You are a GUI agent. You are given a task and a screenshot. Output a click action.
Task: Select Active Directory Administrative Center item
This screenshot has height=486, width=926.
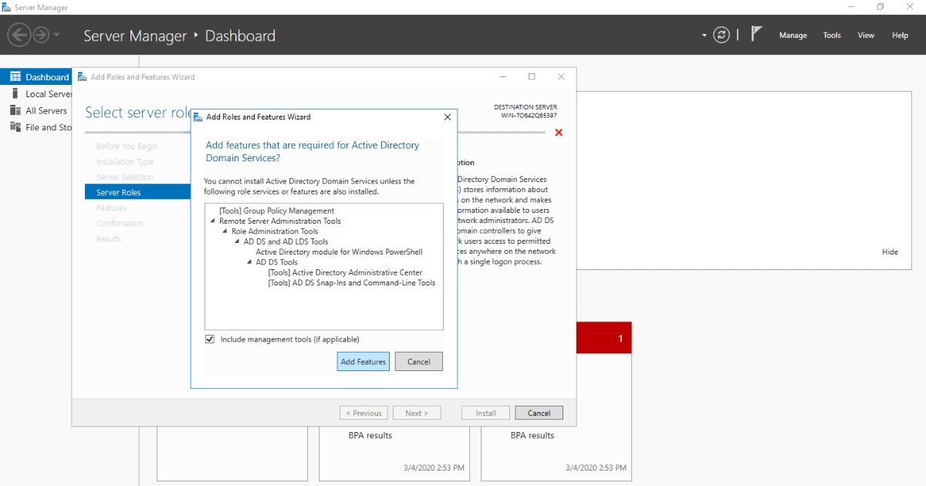click(x=345, y=272)
